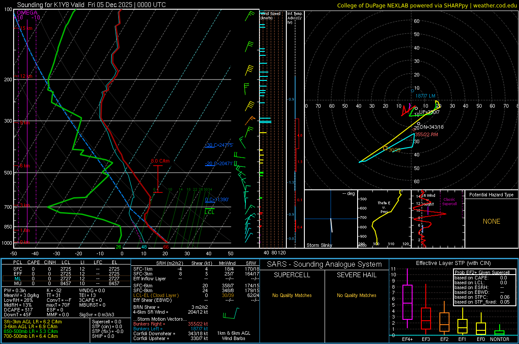Click the CINH column header
This screenshot has width=519, height=344.
(50, 262)
